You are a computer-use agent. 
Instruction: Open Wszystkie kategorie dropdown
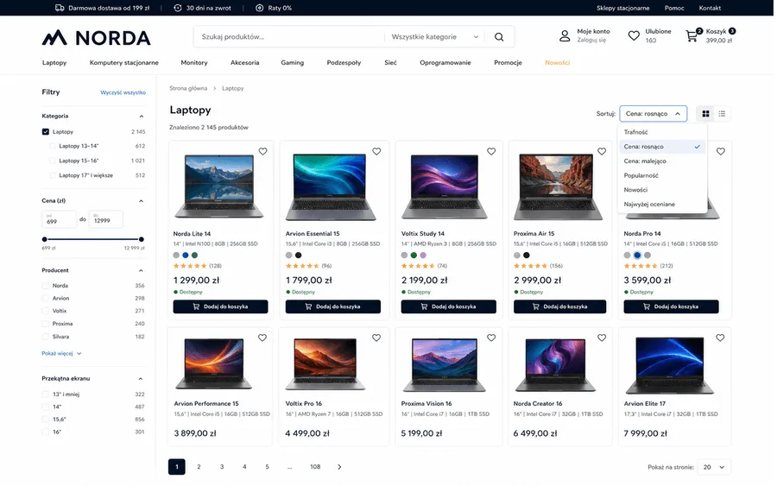coord(434,37)
